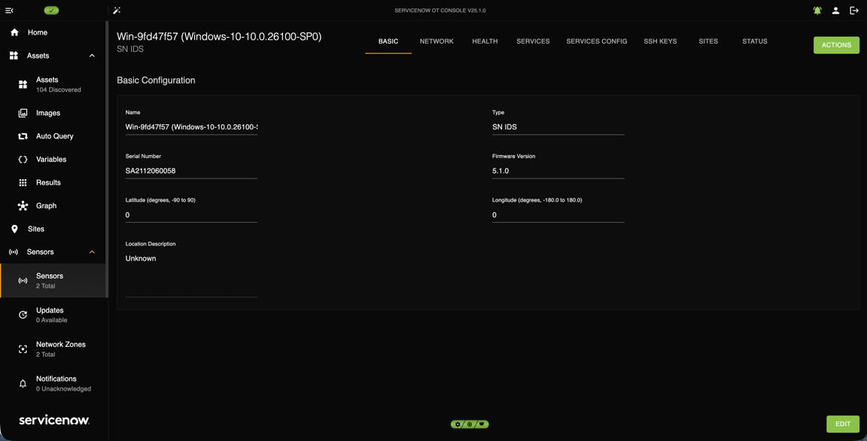Switch to the BASIC tab
867x441 pixels.
tap(388, 41)
